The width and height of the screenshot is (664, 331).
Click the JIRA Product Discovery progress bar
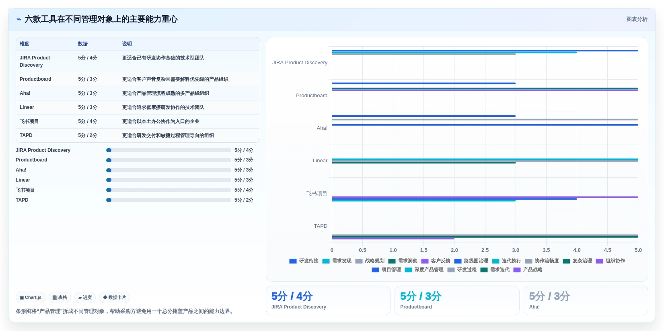[169, 150]
